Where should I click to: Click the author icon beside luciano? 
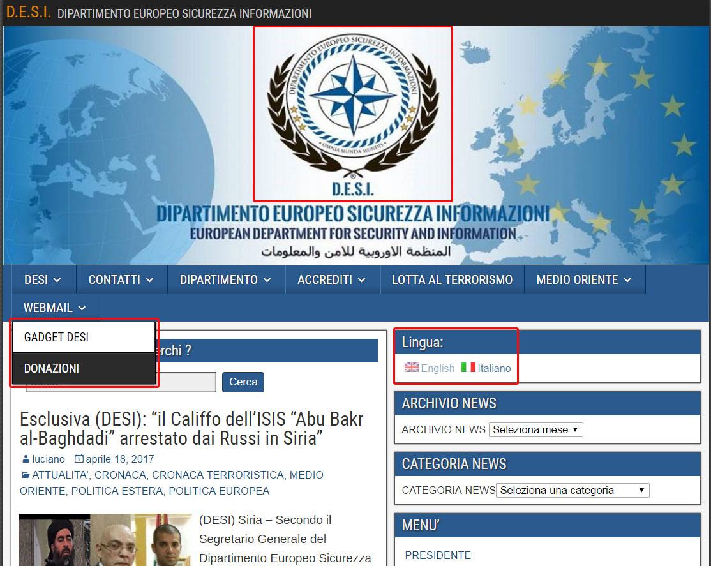26,459
